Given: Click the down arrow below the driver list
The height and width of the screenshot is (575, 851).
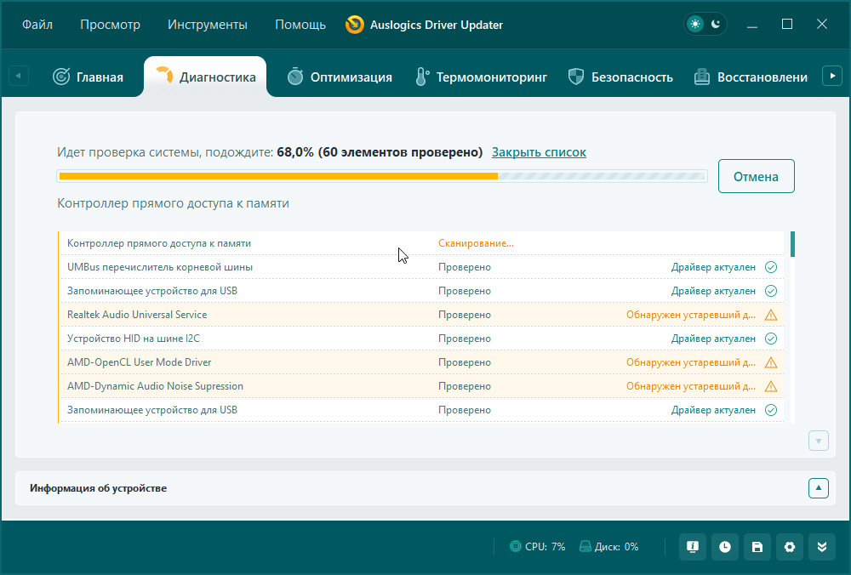Looking at the screenshot, I should point(818,441).
